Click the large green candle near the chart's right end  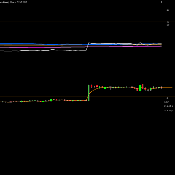(140, 88)
